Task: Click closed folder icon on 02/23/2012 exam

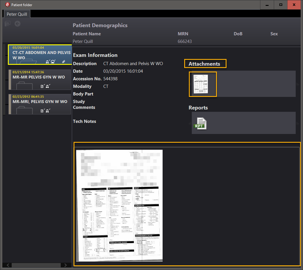Action: point(25,110)
